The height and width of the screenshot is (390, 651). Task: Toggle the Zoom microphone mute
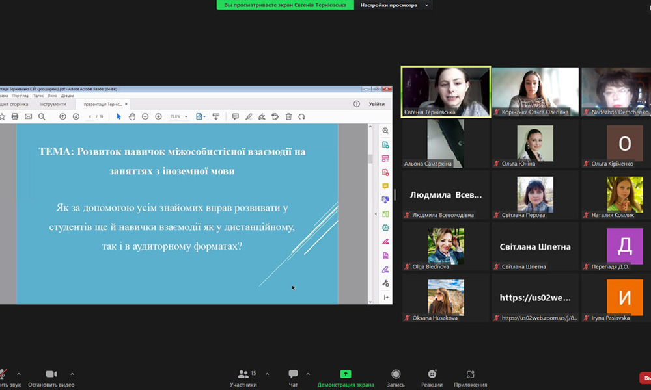click(3, 374)
